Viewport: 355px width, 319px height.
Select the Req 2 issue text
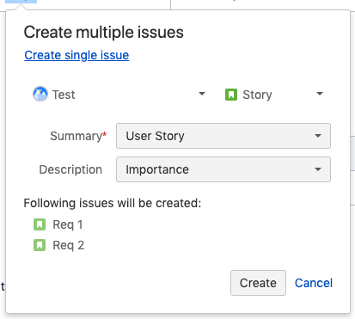(69, 245)
